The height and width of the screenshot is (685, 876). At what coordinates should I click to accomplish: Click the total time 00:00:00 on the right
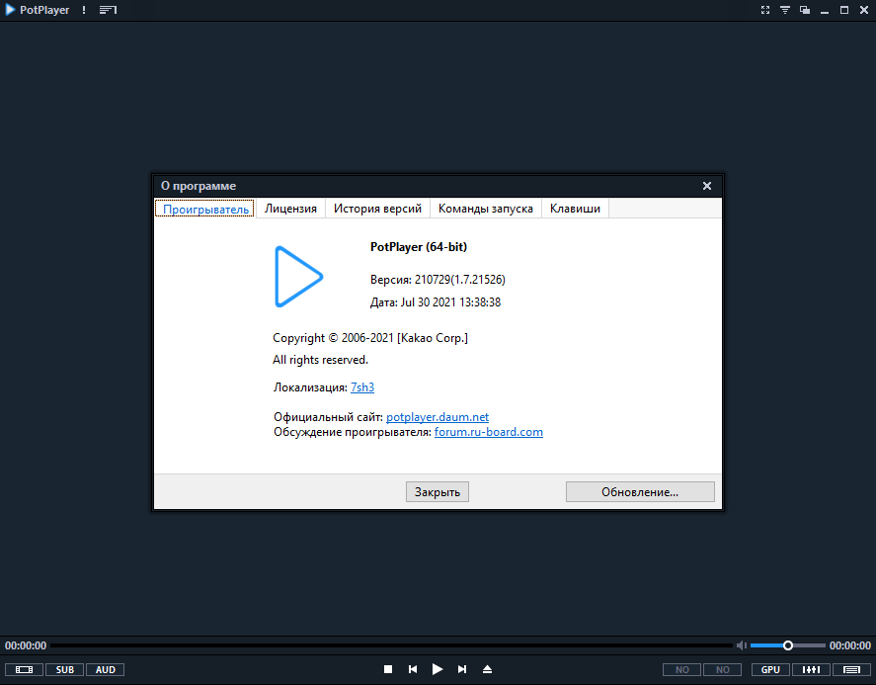pos(849,645)
